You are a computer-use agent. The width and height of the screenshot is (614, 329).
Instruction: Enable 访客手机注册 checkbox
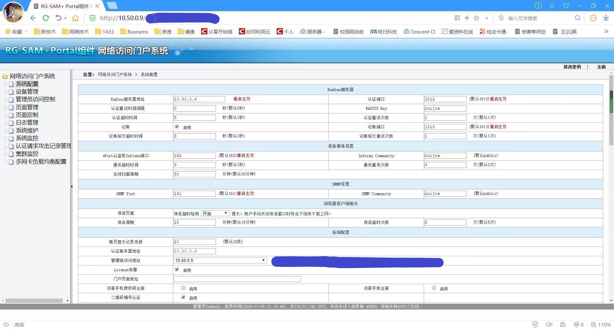(x=434, y=288)
